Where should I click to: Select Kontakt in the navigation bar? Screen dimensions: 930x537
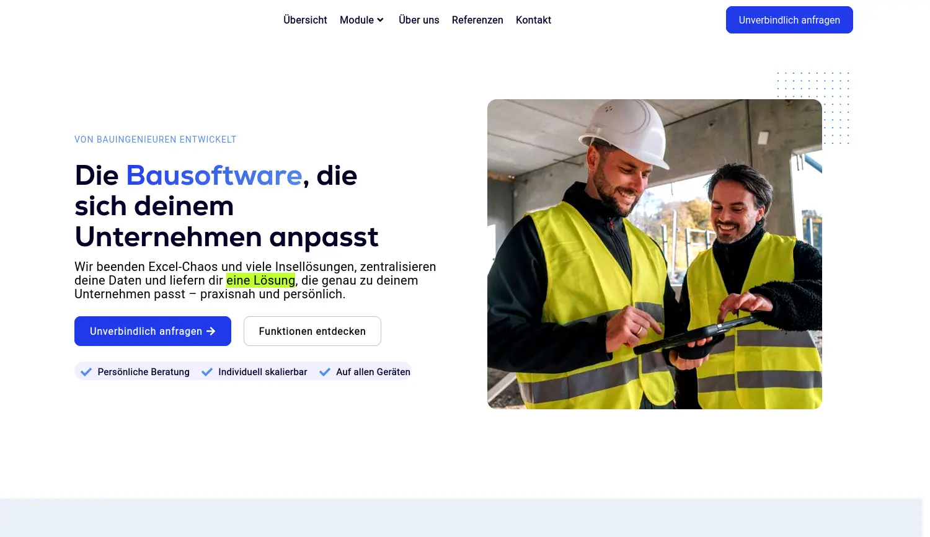point(533,20)
